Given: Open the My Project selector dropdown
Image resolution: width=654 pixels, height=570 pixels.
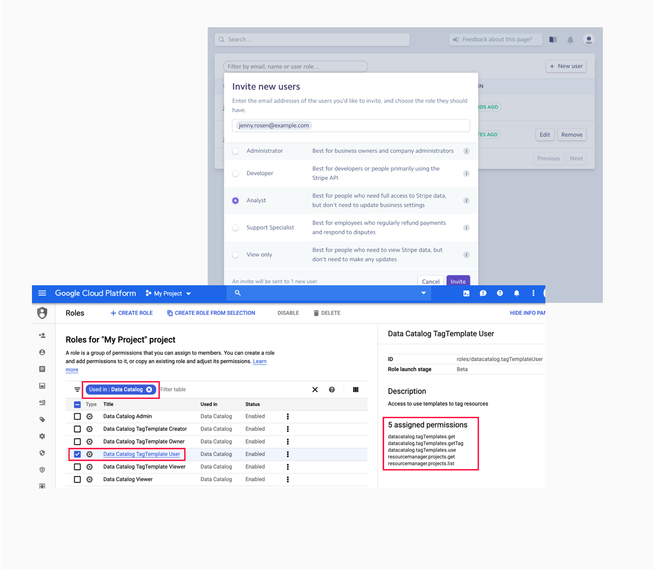Looking at the screenshot, I should 168,293.
